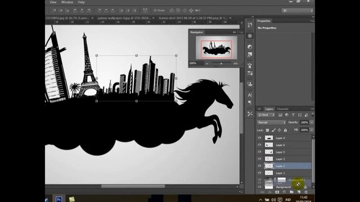The height and width of the screenshot is (202, 360).
Task: Open the Clone Source dock icon
Action: (250, 84)
